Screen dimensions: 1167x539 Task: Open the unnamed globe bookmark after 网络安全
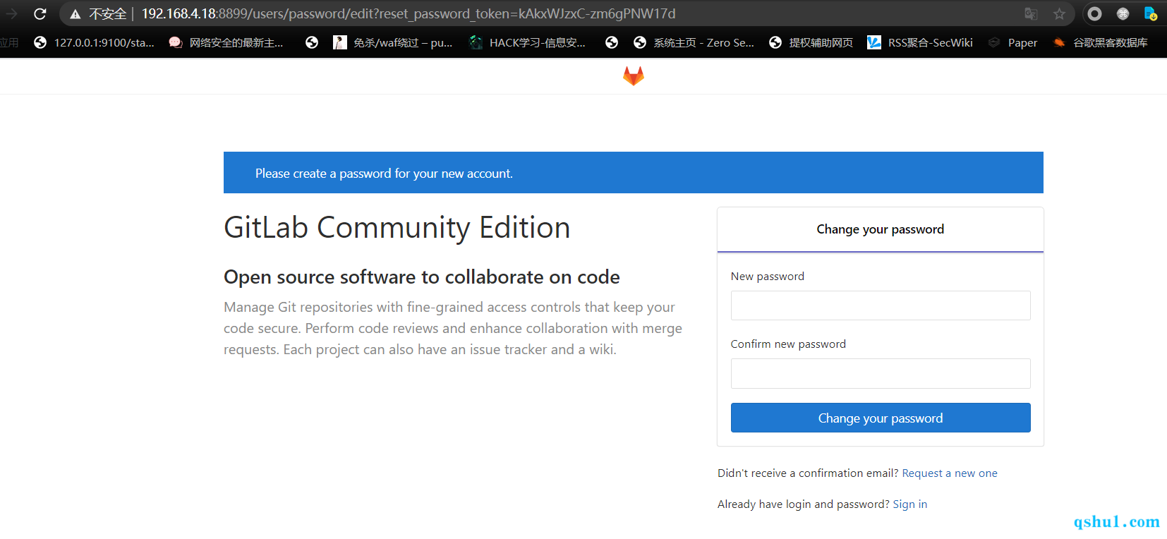click(312, 42)
